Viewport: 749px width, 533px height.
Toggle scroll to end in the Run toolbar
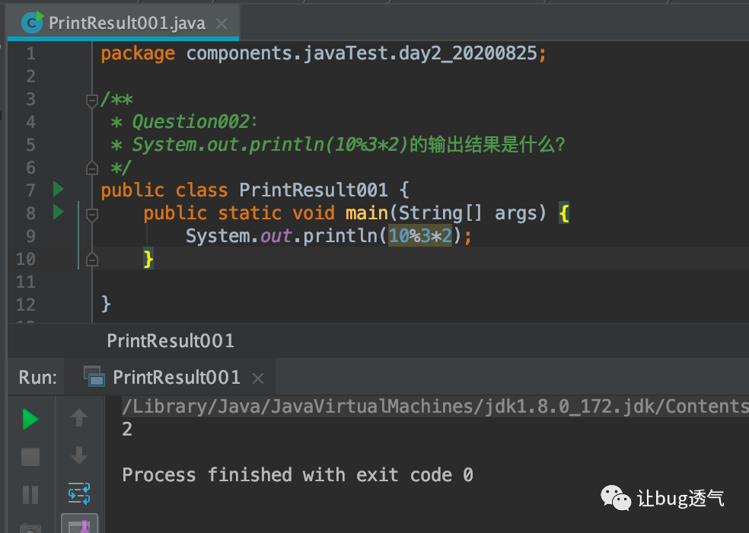80,525
